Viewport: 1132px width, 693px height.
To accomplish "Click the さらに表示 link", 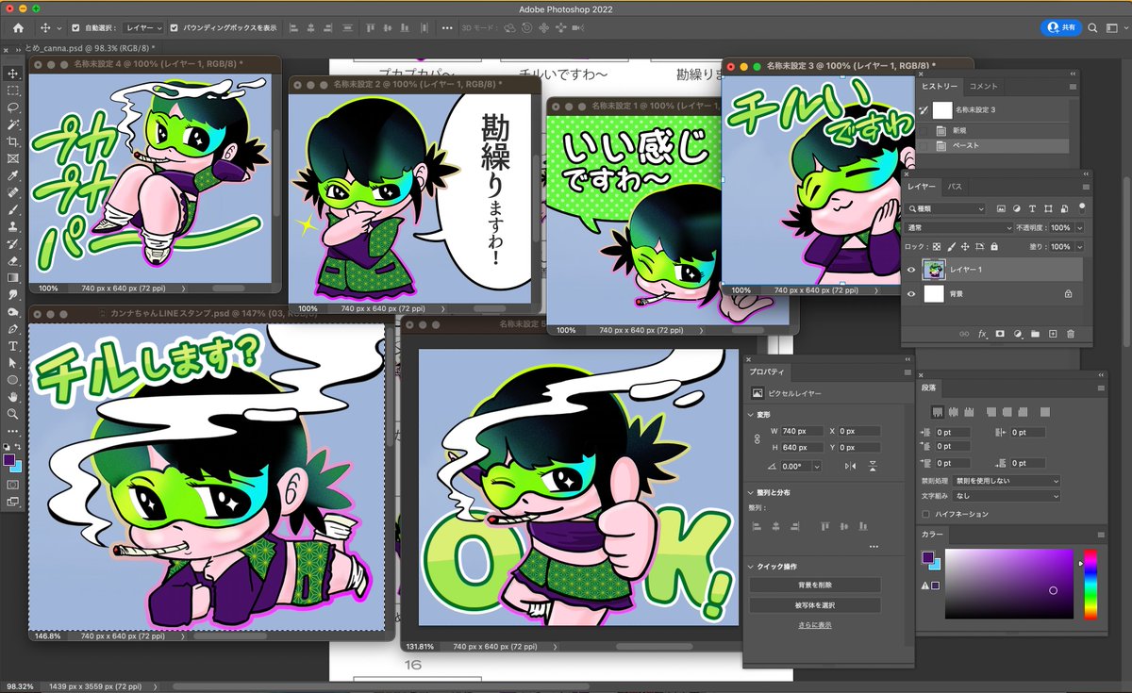I will [815, 625].
